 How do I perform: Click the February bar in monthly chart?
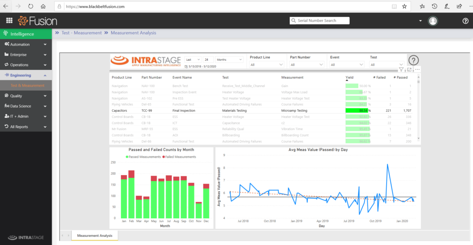(131, 194)
